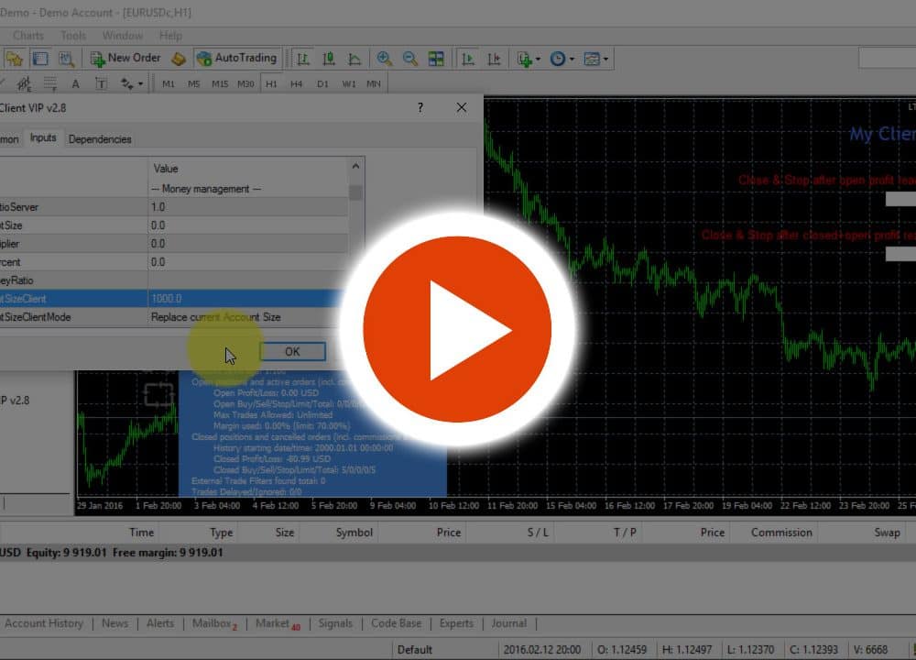The width and height of the screenshot is (916, 660).
Task: Select the M1 timeframe
Action: coord(169,83)
